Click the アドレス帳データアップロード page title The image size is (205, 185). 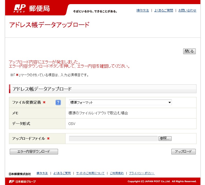49,25
